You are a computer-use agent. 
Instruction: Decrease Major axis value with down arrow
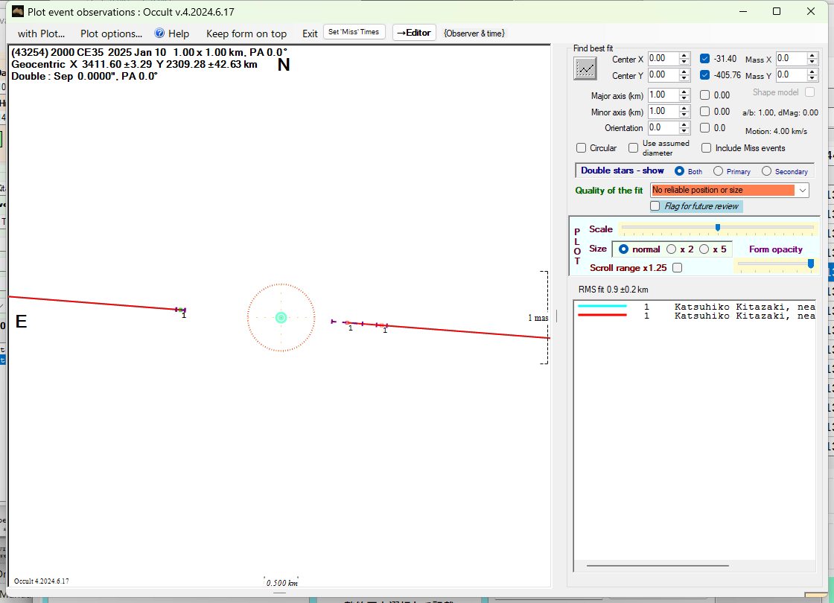684,99
